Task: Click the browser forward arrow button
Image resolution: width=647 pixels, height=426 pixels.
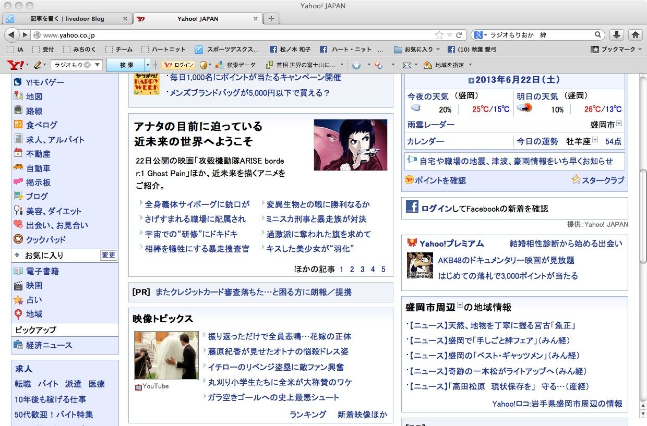Action: click(25, 35)
